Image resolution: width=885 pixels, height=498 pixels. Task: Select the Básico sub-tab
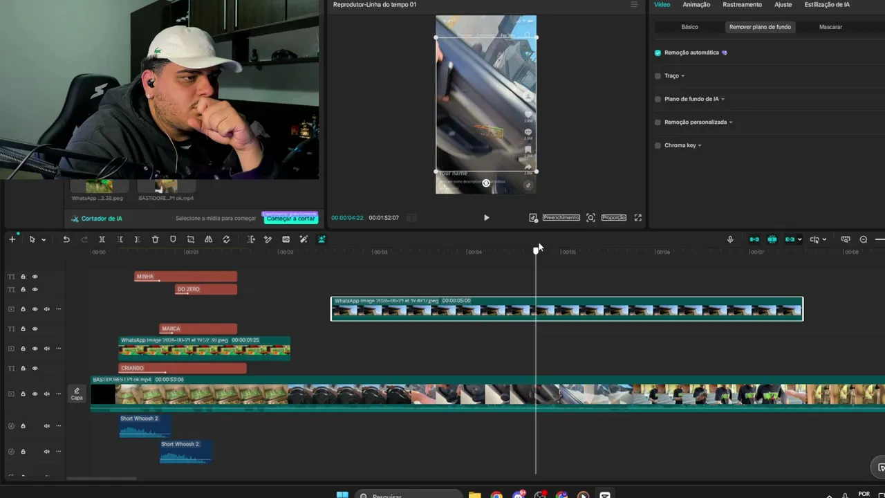click(690, 27)
